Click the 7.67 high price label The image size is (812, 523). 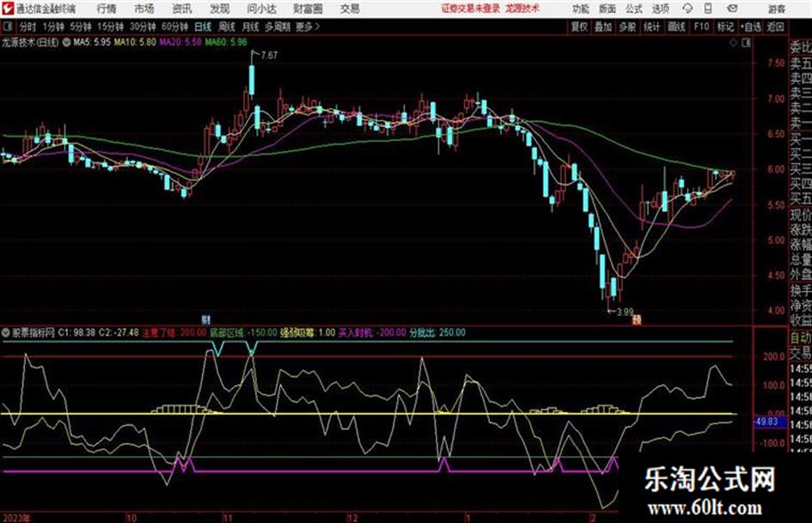tap(269, 56)
